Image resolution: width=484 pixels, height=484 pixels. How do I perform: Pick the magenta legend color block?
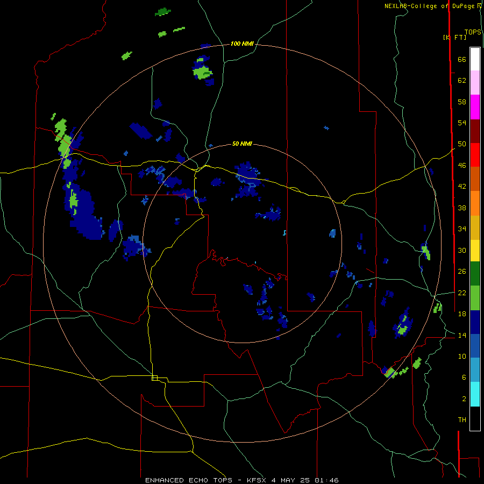[x=475, y=107]
